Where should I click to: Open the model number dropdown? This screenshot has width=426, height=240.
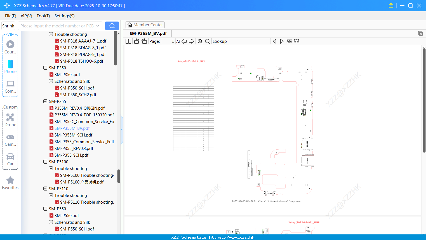[98, 26]
